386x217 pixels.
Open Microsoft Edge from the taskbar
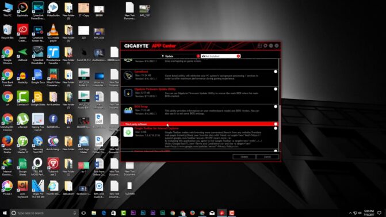104,213
